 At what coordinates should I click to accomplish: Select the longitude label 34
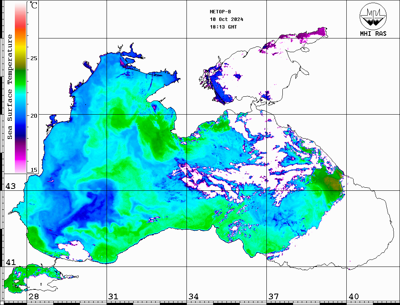(x=193, y=297)
